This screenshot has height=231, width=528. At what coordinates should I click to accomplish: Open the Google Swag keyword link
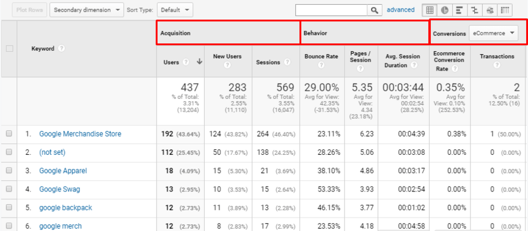[x=60, y=189]
